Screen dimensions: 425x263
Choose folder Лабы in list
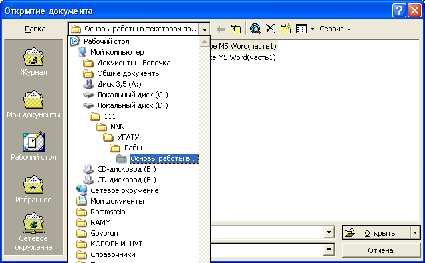click(x=134, y=148)
